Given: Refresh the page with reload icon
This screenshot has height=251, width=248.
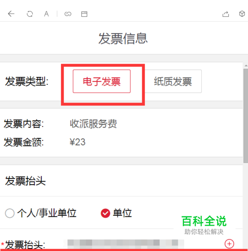Looking at the screenshot, I should pyautogui.click(x=30, y=14).
